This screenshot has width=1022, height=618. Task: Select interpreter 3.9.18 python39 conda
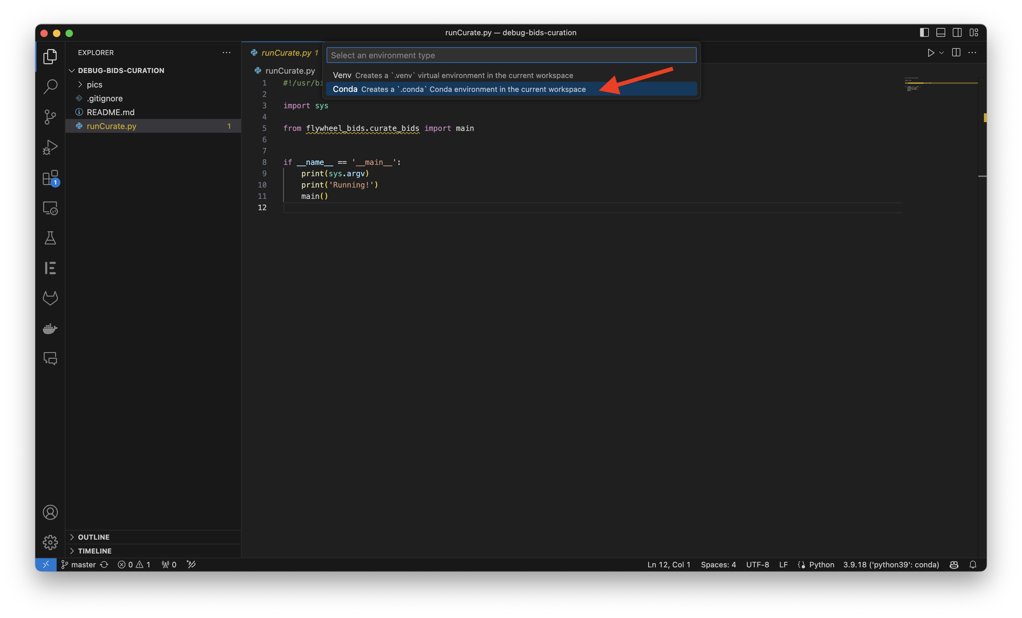click(891, 565)
